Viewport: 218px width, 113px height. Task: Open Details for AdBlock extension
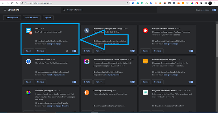coord(145,51)
